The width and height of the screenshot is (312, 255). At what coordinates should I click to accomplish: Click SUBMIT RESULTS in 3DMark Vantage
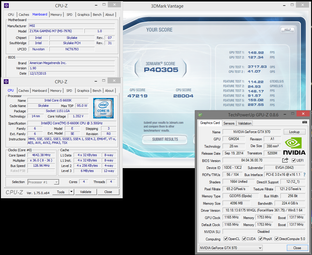click(165, 139)
